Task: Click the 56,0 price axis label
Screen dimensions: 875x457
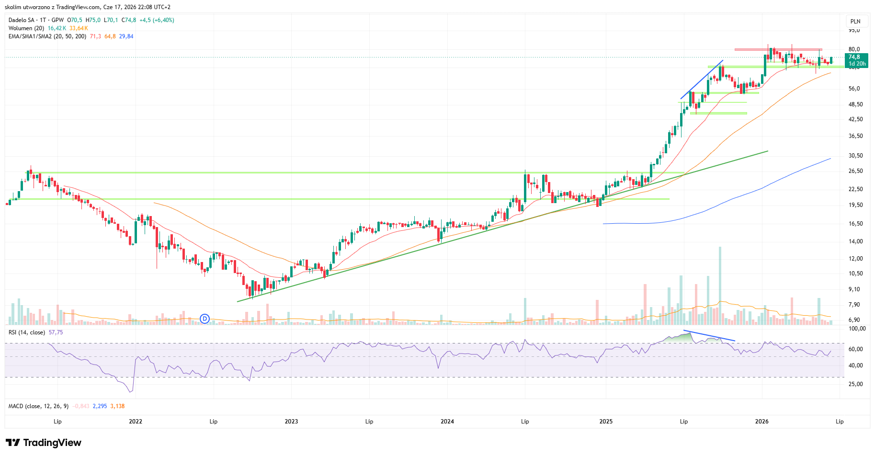Action: click(854, 89)
